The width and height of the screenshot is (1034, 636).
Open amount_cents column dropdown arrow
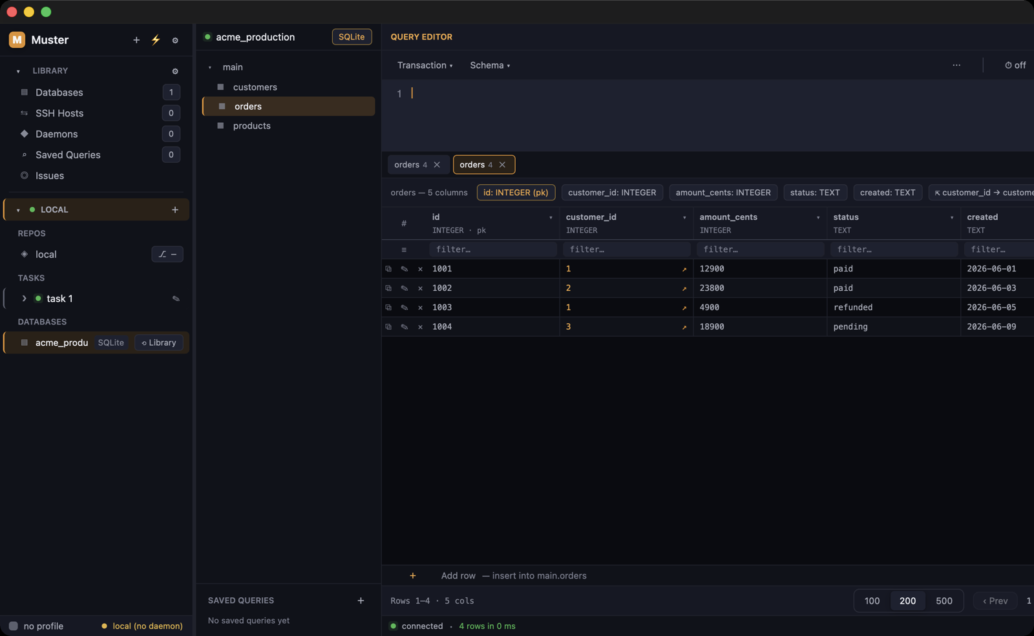click(818, 218)
